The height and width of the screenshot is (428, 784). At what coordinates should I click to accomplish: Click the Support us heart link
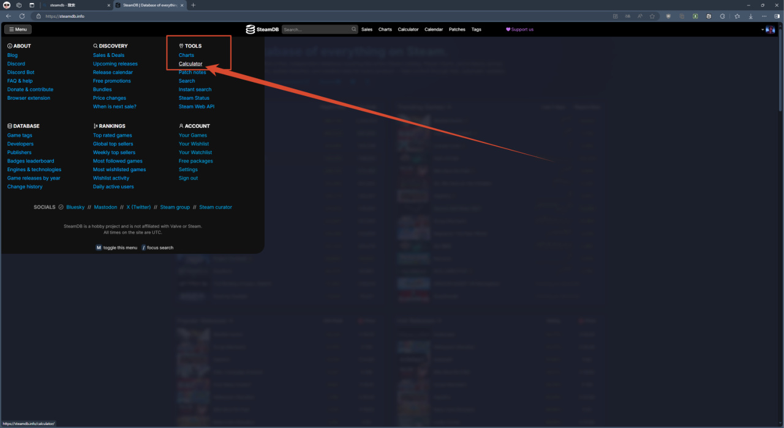[x=519, y=29]
